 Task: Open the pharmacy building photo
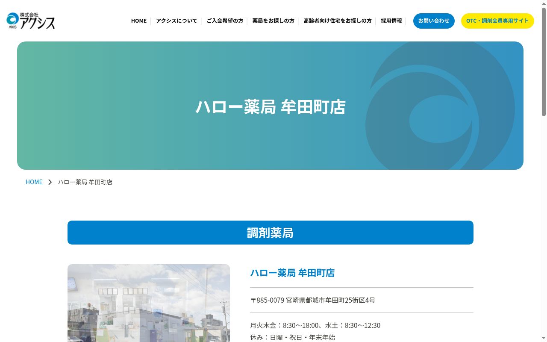click(149, 303)
